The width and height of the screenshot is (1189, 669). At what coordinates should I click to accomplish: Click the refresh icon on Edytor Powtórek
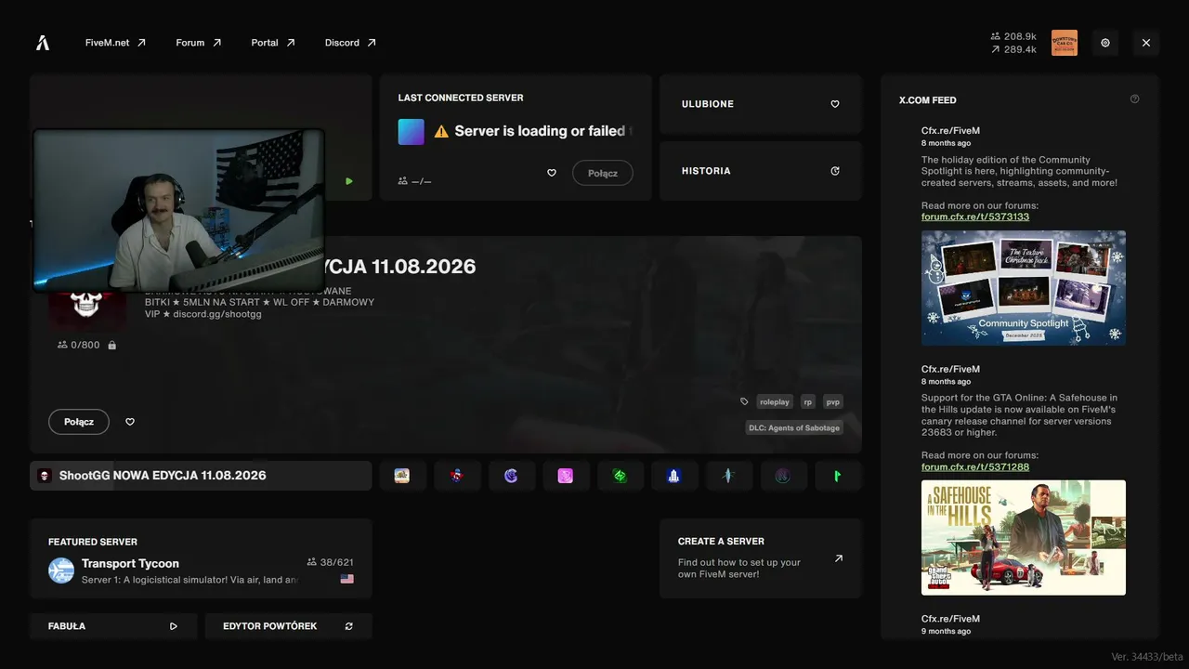coord(349,626)
